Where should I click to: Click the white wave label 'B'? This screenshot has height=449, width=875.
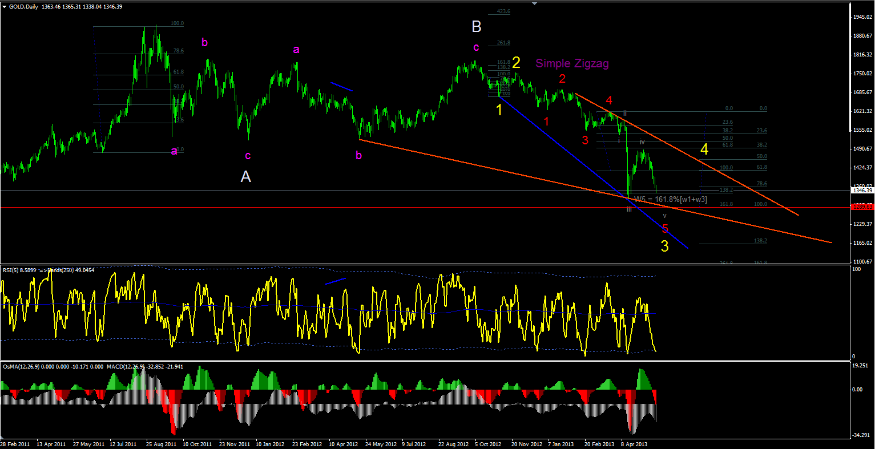(477, 26)
